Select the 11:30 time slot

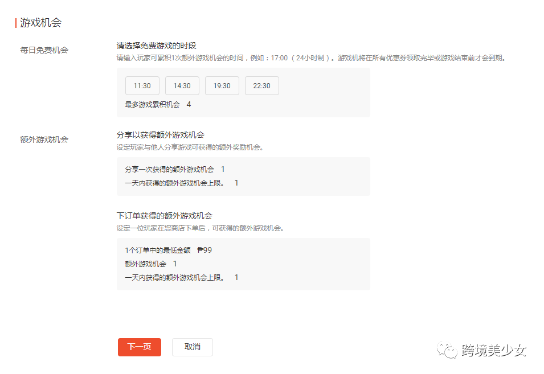pos(142,85)
